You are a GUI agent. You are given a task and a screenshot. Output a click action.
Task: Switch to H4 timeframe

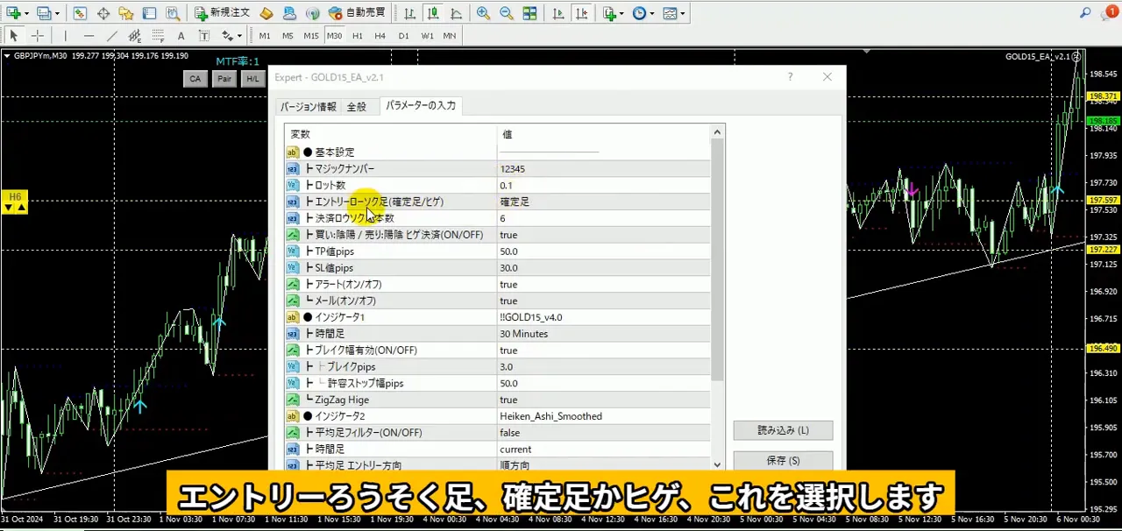tap(380, 36)
